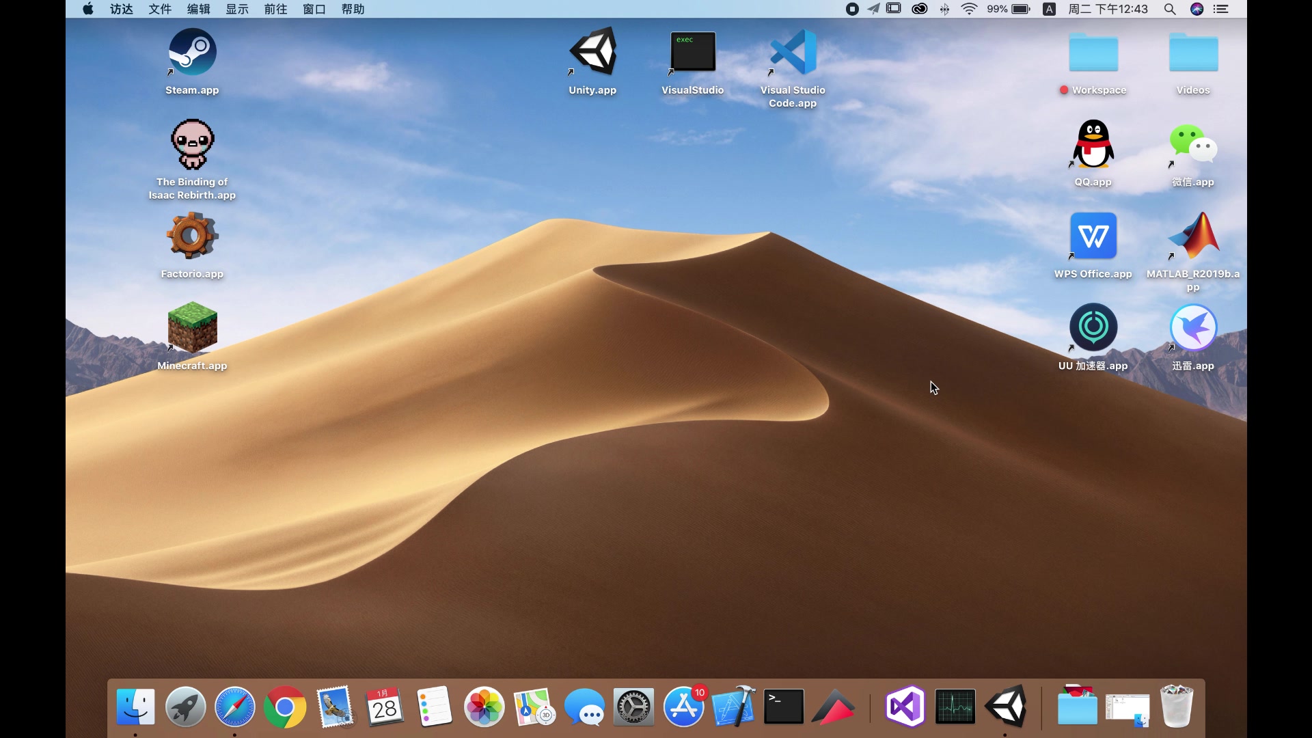Click the 访达 menu item
The image size is (1312, 738).
tap(122, 9)
